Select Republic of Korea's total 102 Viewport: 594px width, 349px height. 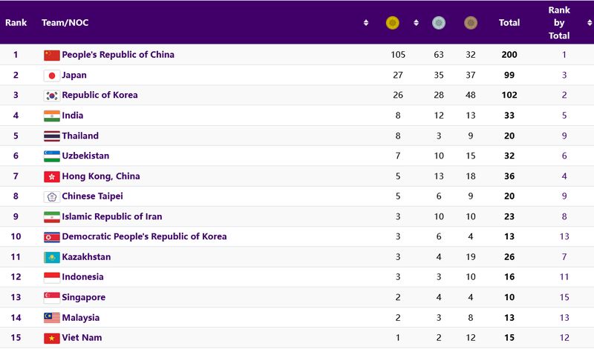pos(509,95)
